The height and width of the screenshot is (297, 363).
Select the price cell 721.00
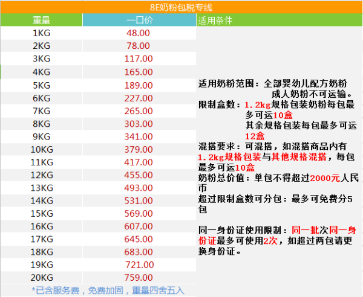point(139,265)
